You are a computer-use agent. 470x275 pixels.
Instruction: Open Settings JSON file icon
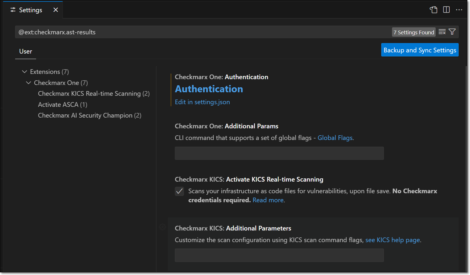433,10
